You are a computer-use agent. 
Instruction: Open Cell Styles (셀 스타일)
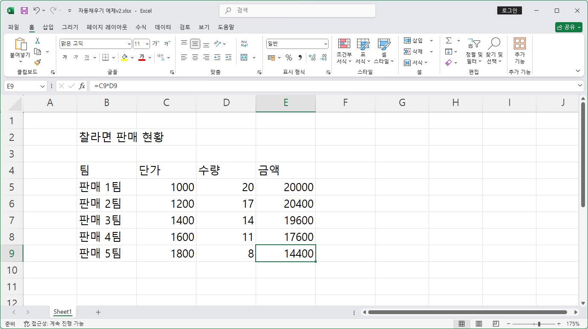click(384, 51)
